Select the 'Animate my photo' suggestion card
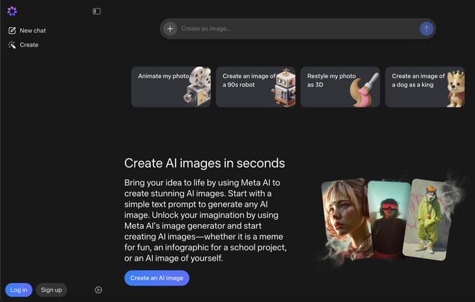Screen dimensions: 475x302 (x=171, y=87)
